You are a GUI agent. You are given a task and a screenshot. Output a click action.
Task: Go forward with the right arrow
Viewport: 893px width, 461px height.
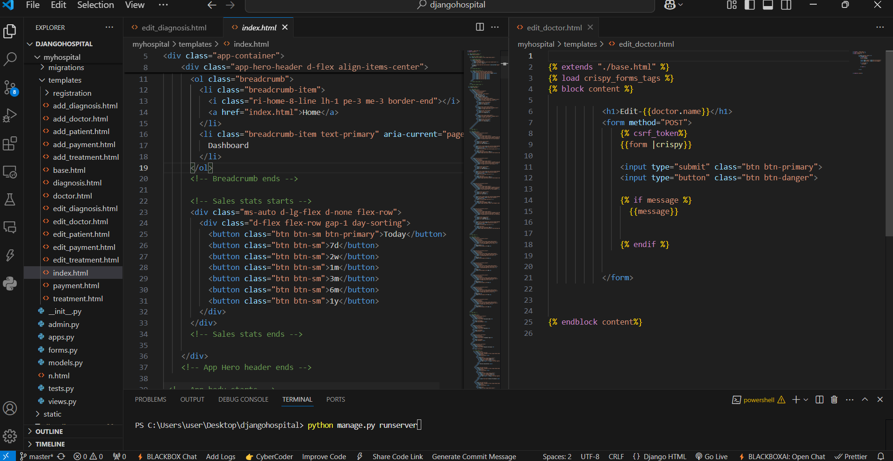tap(230, 5)
